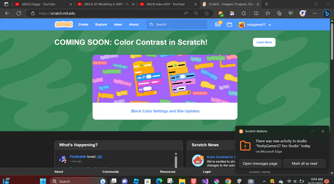Viewport: 334px width, 184px height.
Task: Open the Ideas menu item
Action: pos(118,24)
